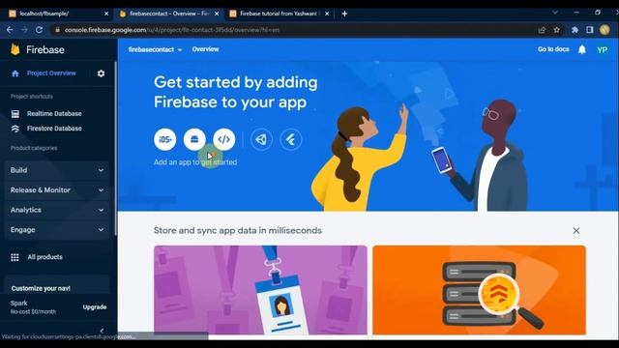Click the Firestore Database icon
The image size is (619, 348).
click(15, 129)
